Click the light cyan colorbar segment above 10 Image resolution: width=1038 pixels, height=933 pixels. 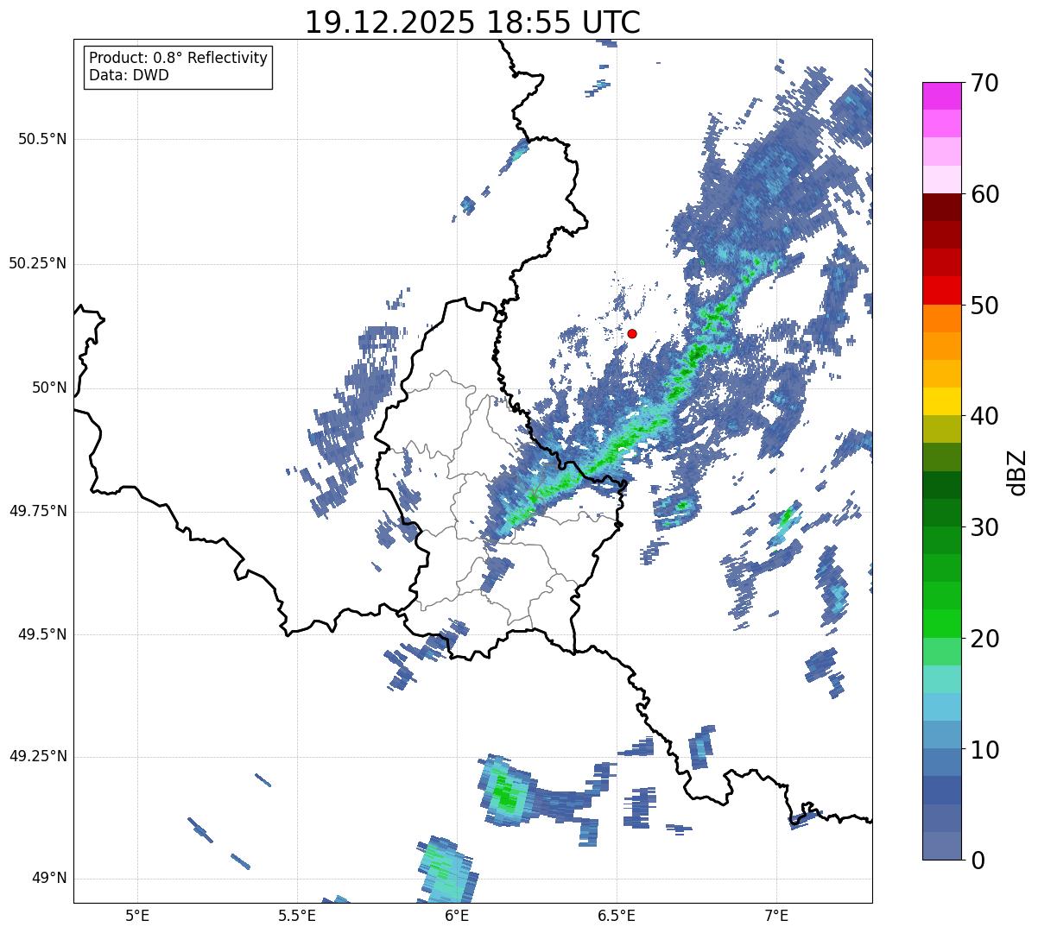941,707
